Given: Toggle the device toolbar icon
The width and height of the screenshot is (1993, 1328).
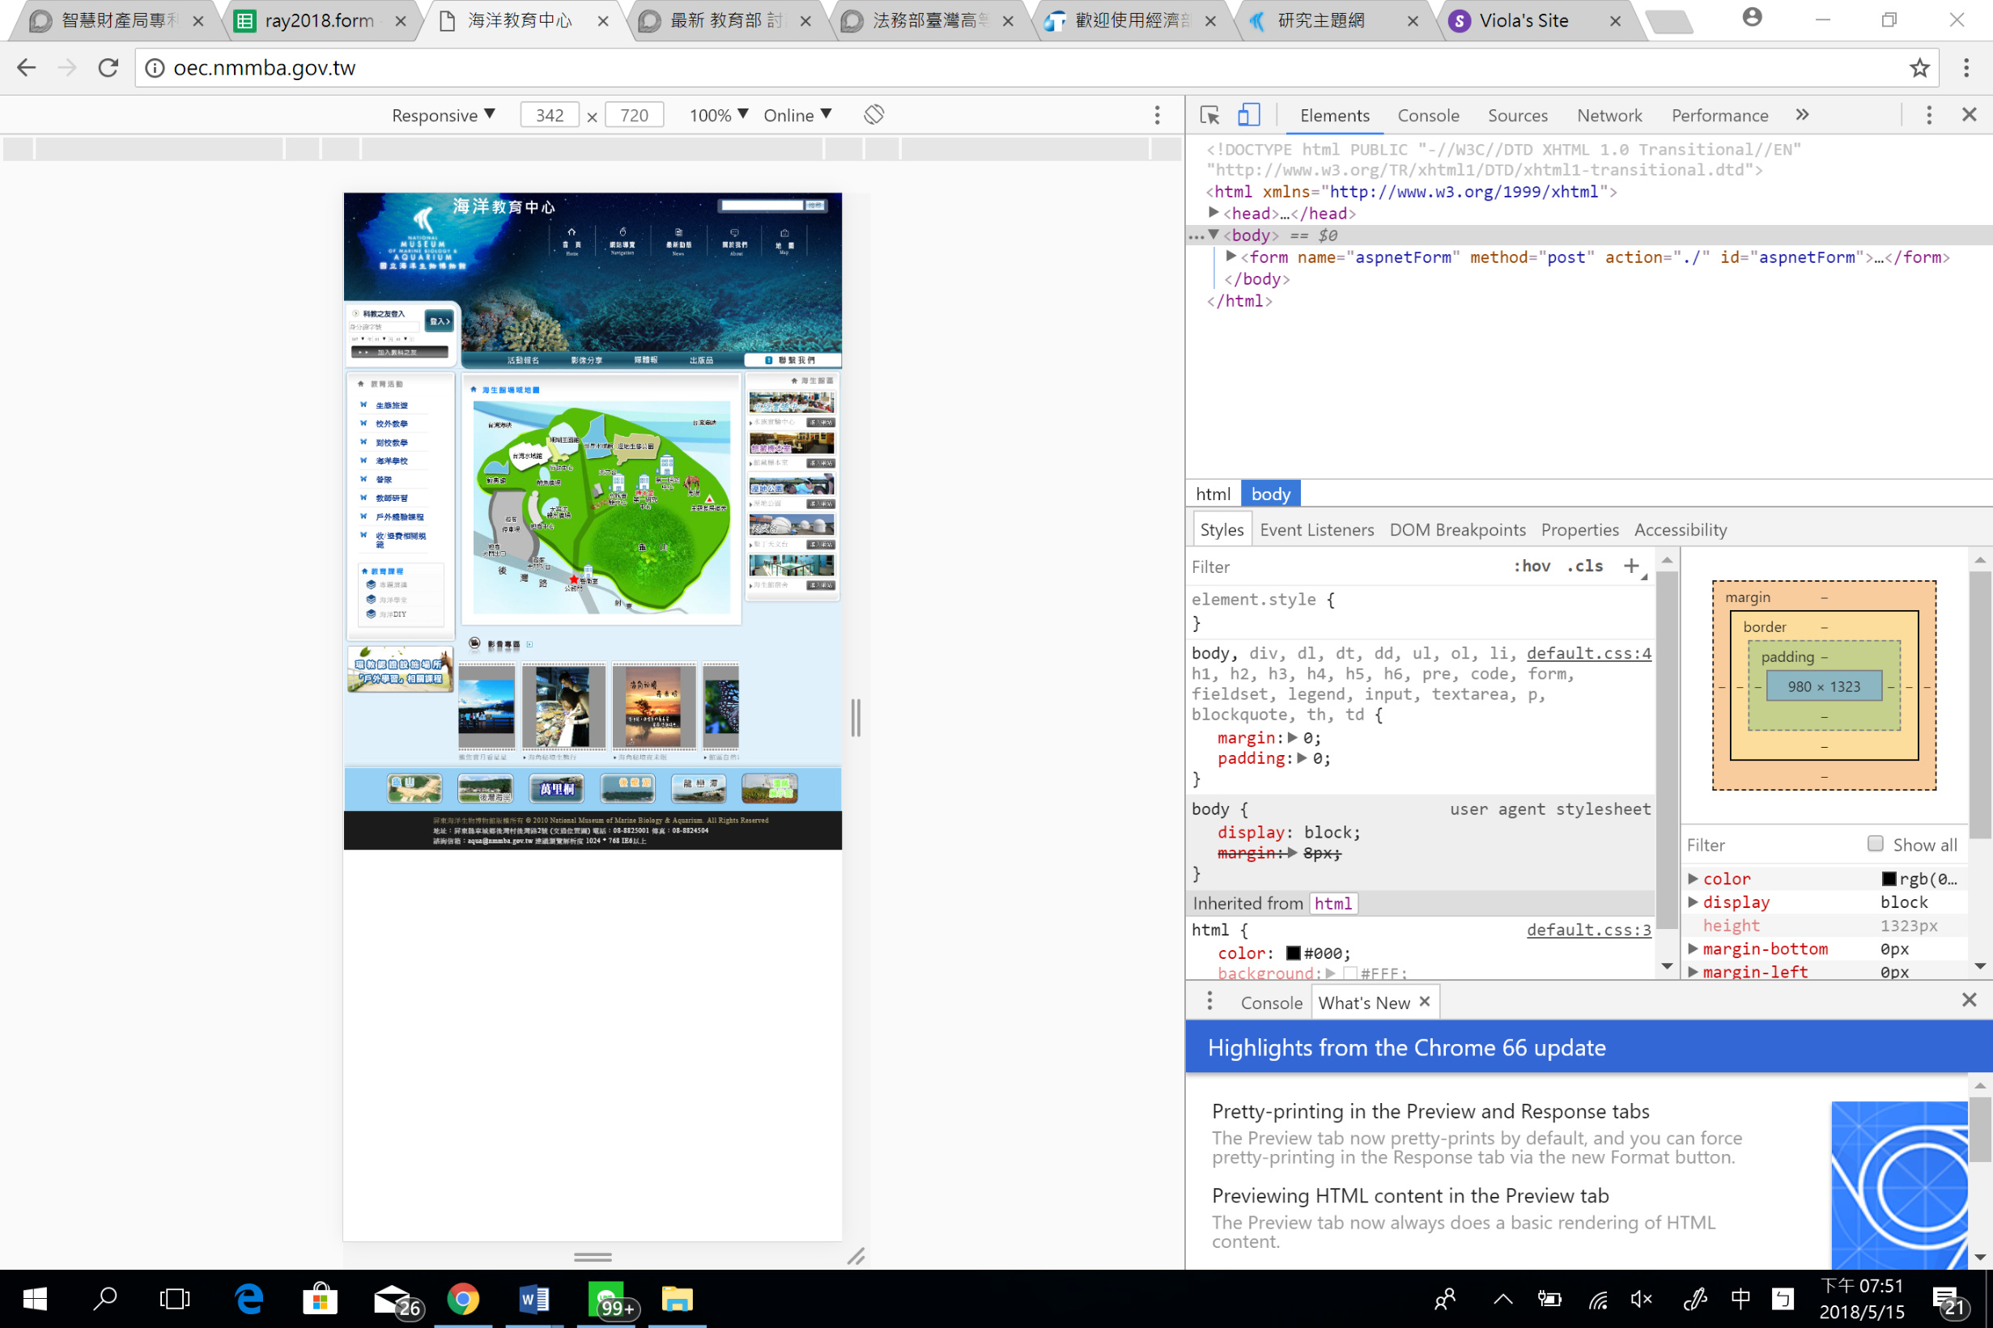Looking at the screenshot, I should [x=1248, y=115].
